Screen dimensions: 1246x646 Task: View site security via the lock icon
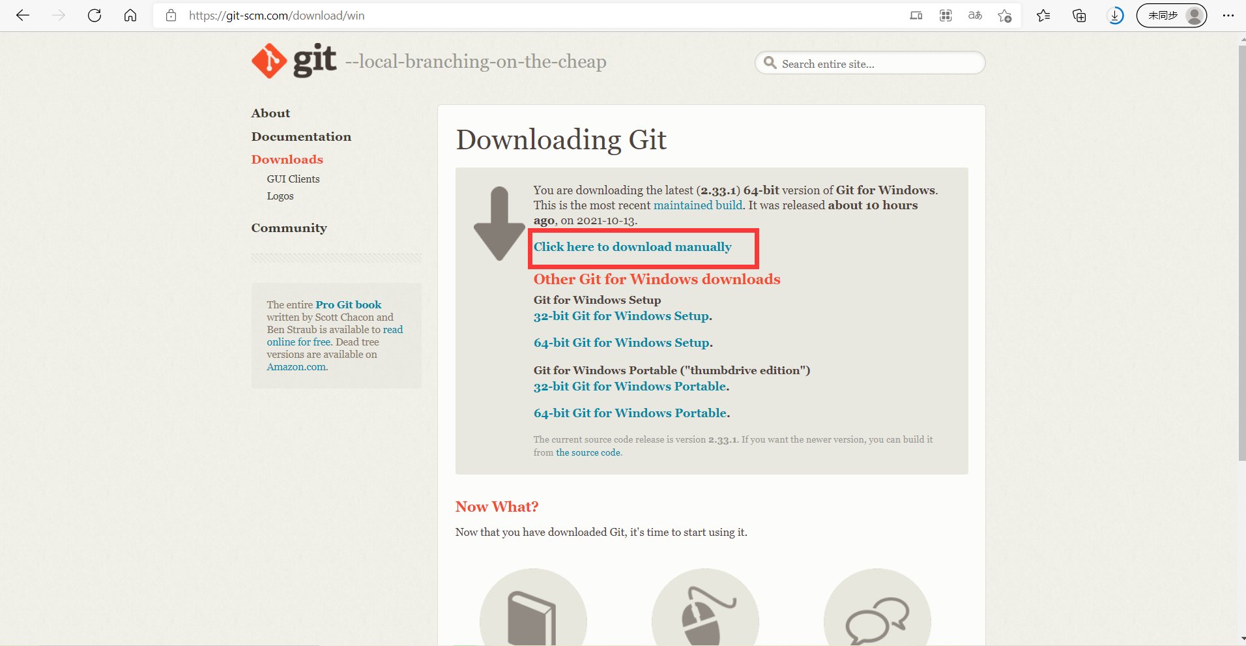coord(171,16)
